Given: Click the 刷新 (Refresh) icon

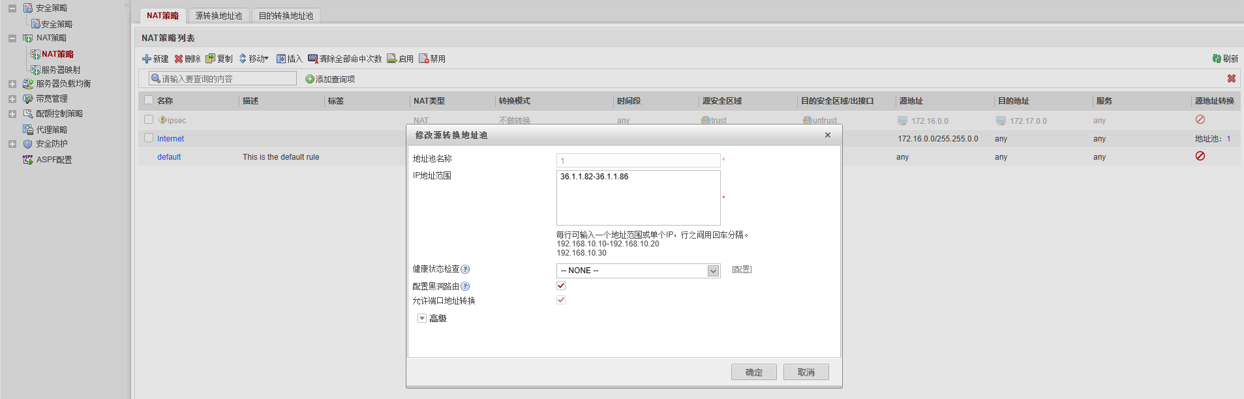Looking at the screenshot, I should (1217, 59).
